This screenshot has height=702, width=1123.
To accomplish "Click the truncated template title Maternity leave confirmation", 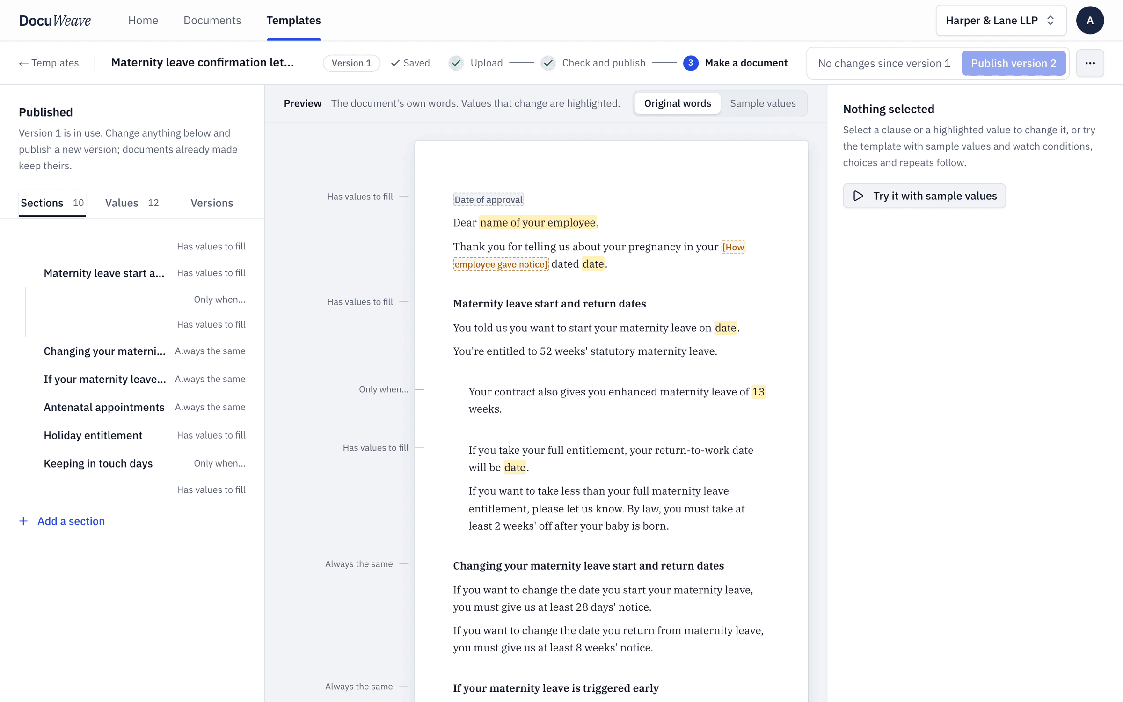I will [202, 63].
